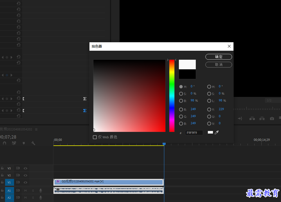Select the audio clip on track A1
Viewport: 281px width, 202px height.
pyautogui.click(x=109, y=190)
